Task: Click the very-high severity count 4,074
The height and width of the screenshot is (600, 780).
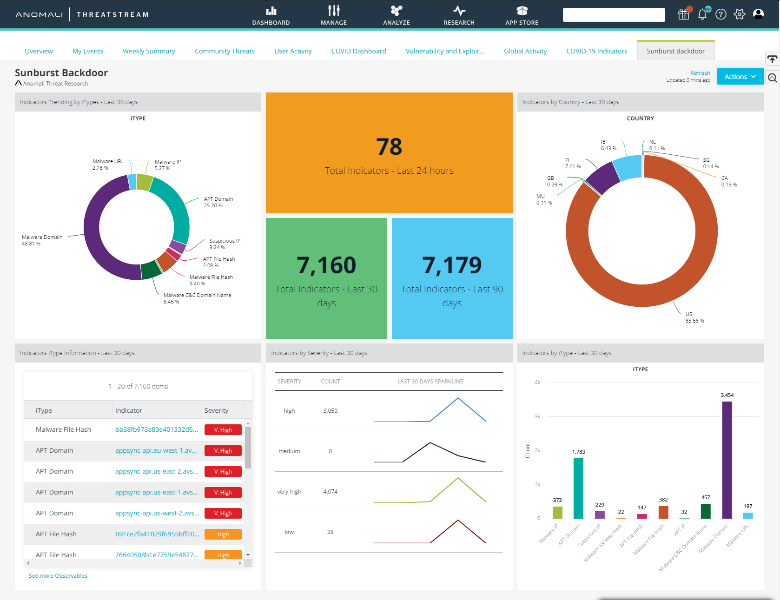Action: pos(331,492)
